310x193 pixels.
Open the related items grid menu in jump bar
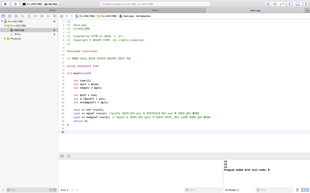tap(62, 16)
